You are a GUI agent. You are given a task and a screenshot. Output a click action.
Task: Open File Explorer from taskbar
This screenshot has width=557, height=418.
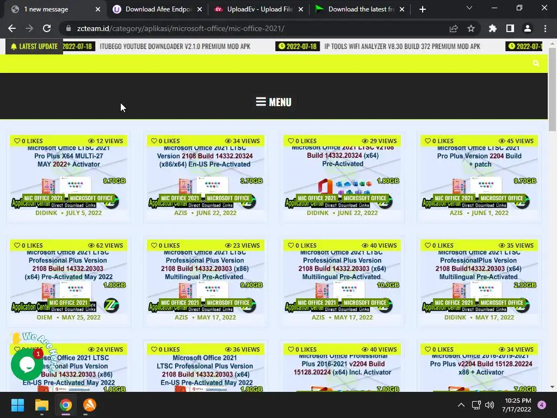(x=41, y=405)
